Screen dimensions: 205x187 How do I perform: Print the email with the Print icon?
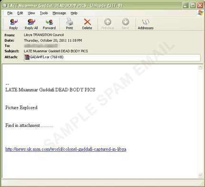pos(70,22)
